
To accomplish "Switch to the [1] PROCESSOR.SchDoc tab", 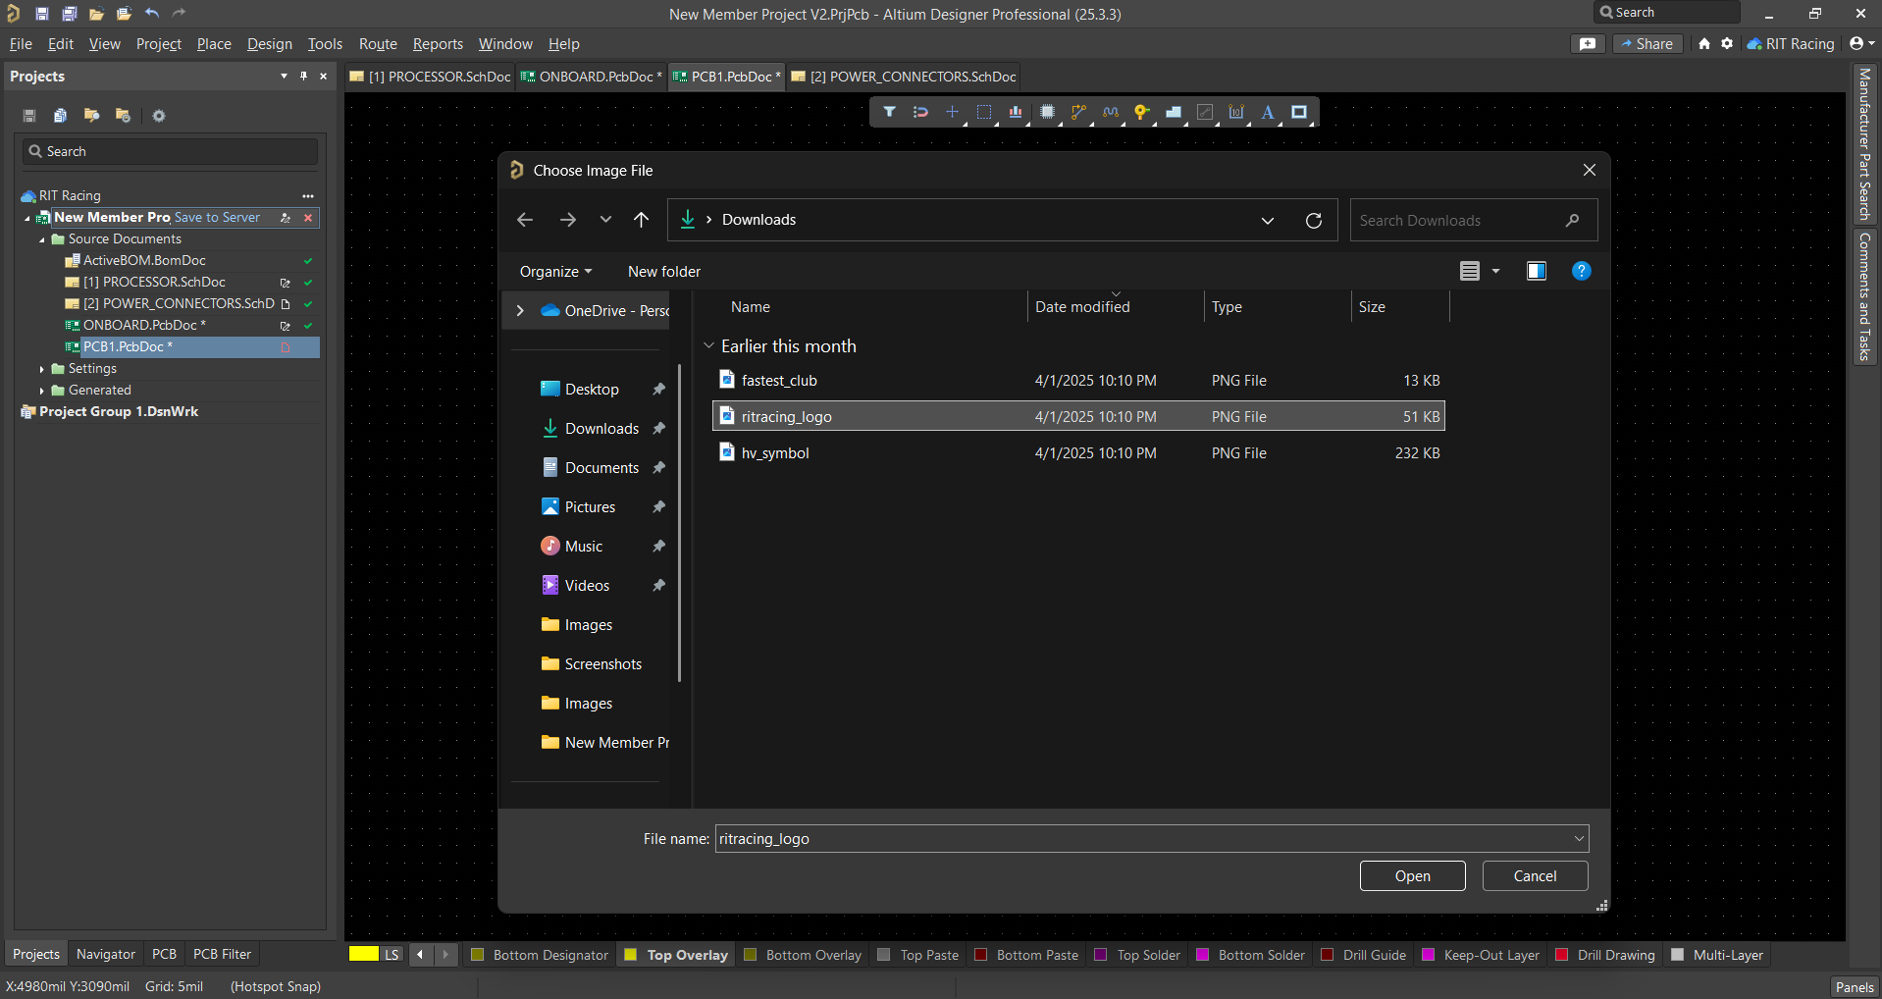I will click(431, 77).
